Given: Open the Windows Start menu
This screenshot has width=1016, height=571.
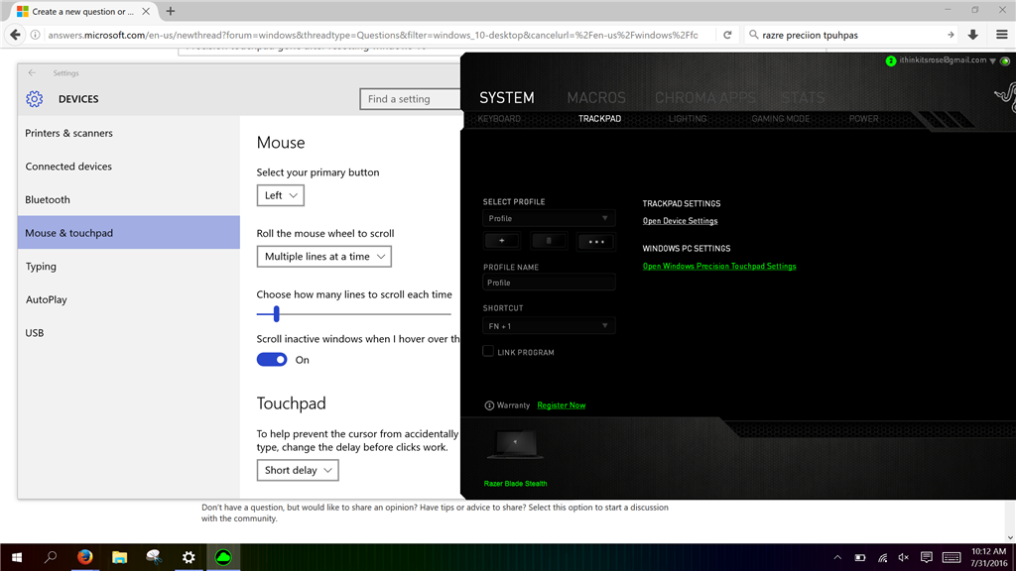Looking at the screenshot, I should click(x=17, y=557).
